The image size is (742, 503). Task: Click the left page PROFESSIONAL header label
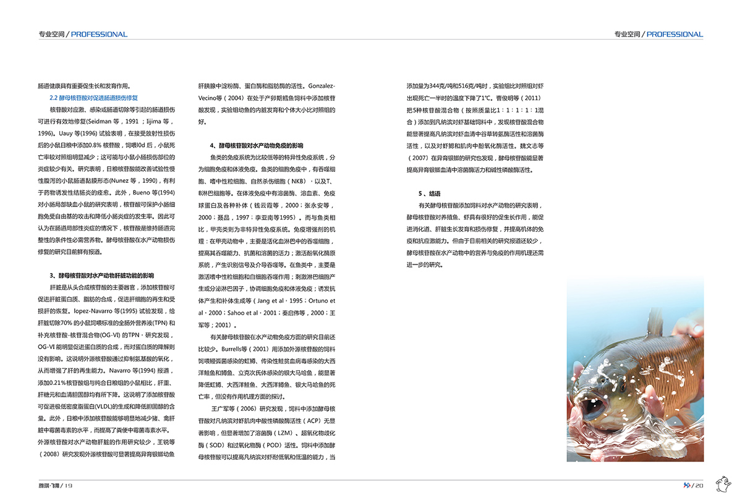click(99, 35)
